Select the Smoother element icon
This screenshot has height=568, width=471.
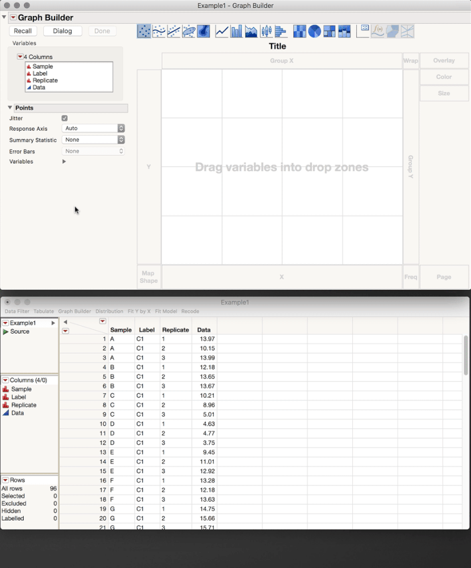click(x=159, y=31)
